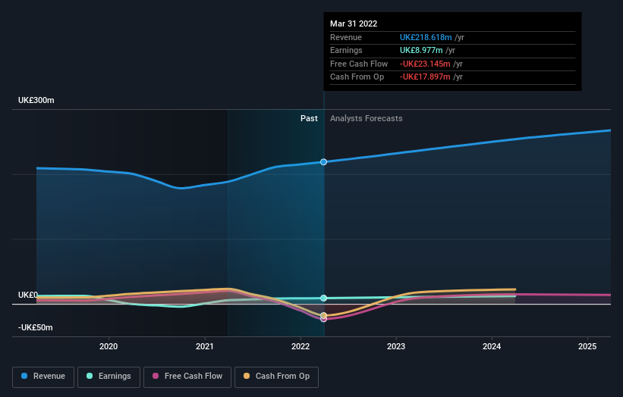
Task: Click the Past section label
Action: coord(309,118)
